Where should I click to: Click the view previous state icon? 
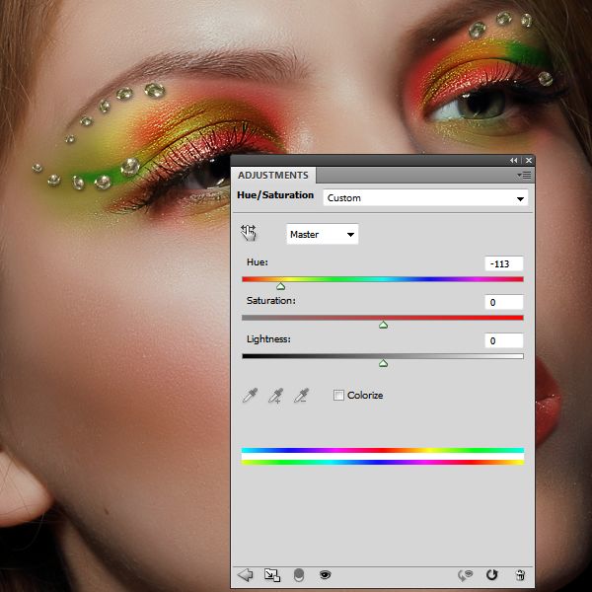click(x=464, y=574)
